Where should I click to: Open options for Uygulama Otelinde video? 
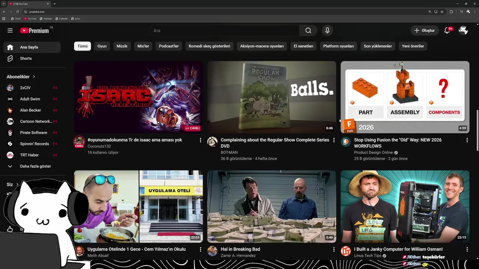point(201,249)
